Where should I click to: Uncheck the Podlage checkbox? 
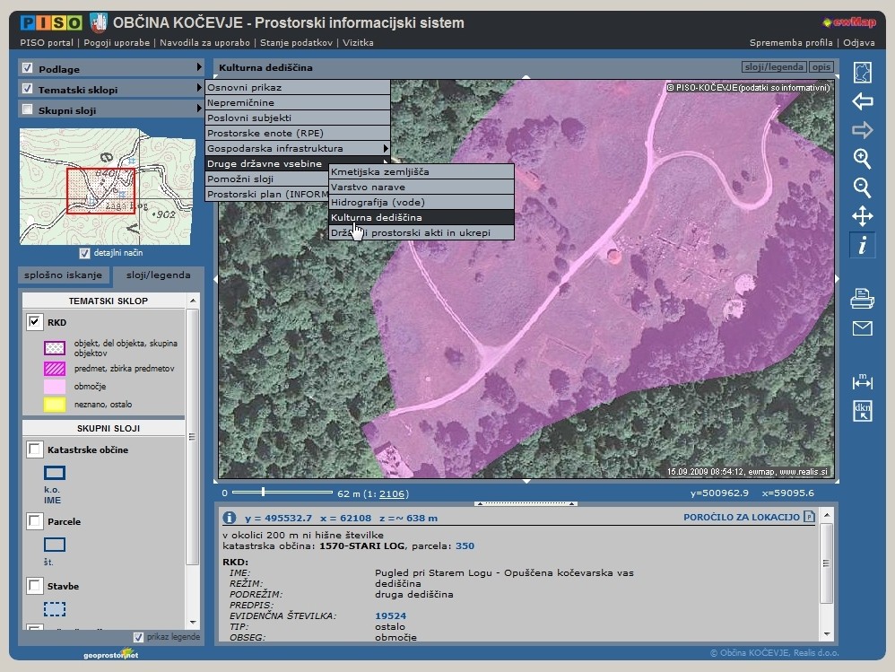(x=28, y=68)
